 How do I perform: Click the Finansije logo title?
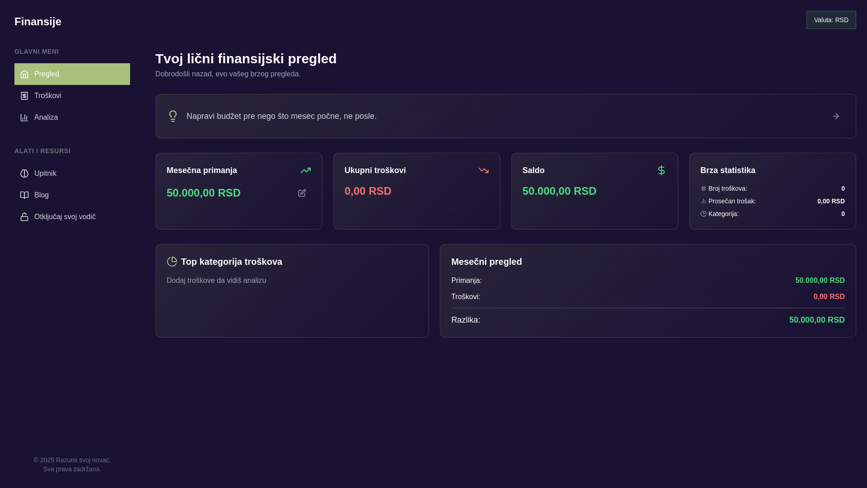(x=38, y=22)
